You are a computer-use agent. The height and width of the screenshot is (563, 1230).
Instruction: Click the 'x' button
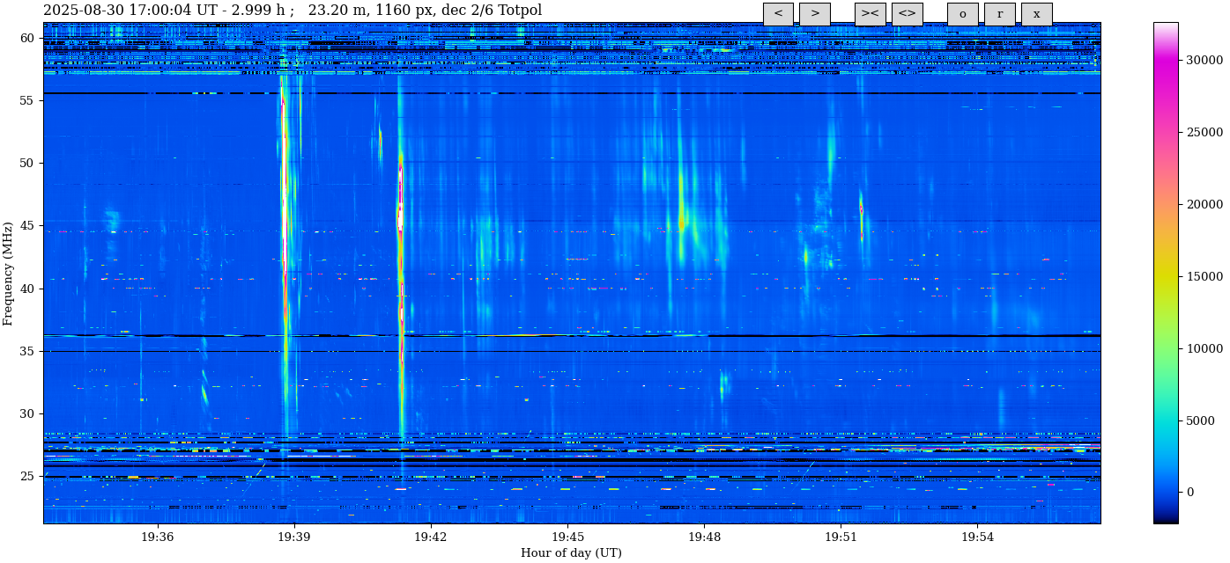(x=1036, y=14)
